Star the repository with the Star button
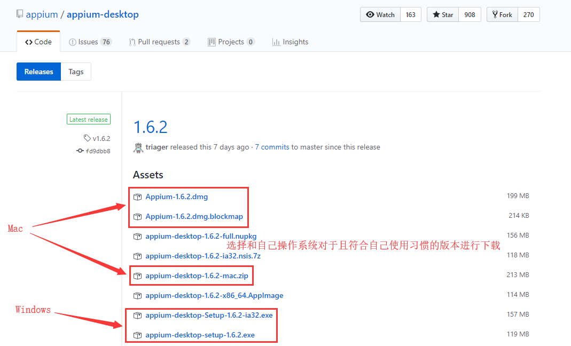 tap(443, 14)
